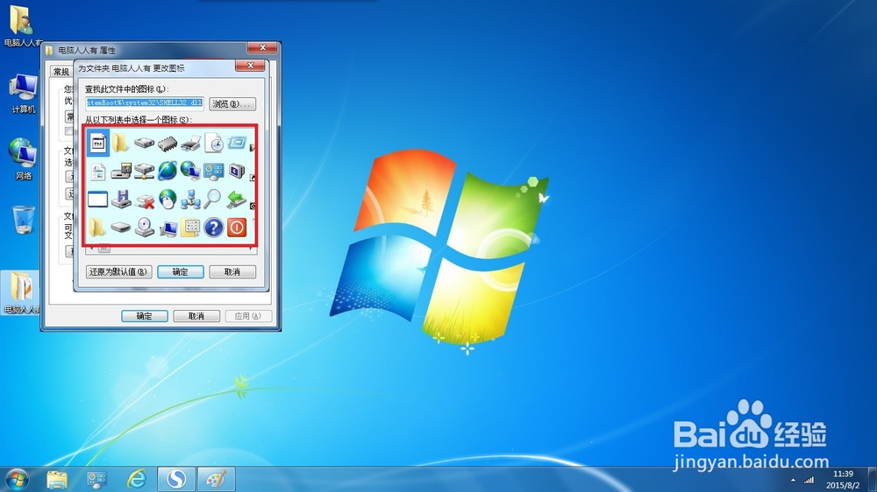Pick the red power button icon

pos(237,228)
